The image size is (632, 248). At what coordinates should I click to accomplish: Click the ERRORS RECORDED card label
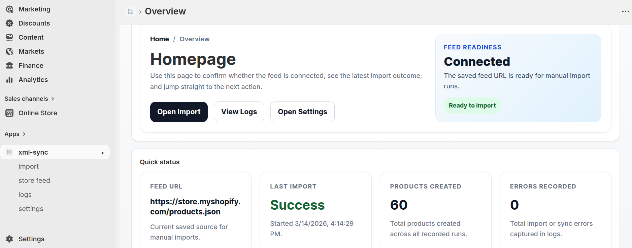tap(543, 187)
